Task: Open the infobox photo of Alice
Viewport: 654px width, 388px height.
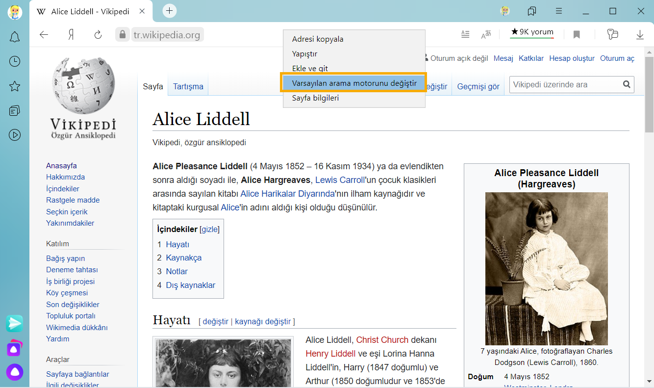Action: [x=546, y=269]
